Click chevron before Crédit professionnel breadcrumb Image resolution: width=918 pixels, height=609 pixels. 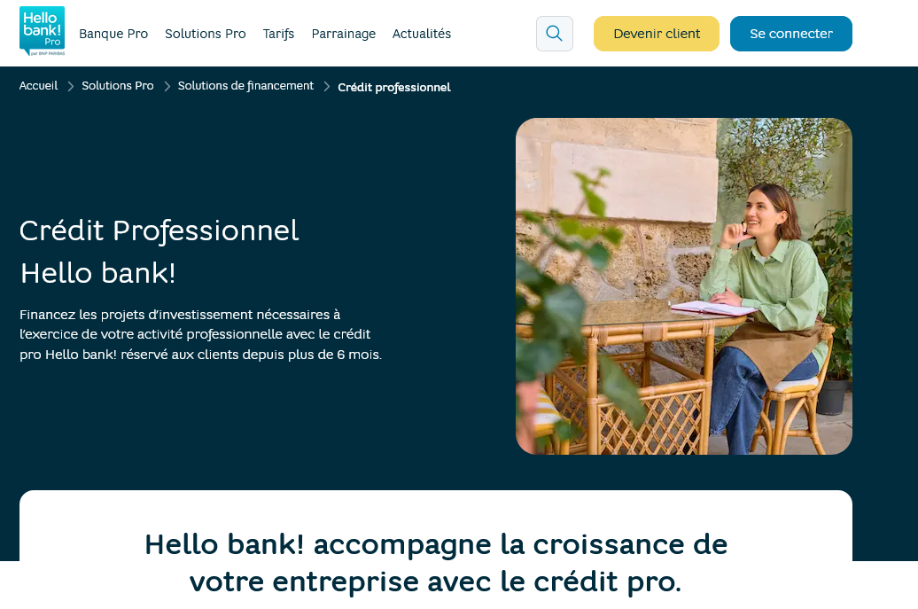coord(327,87)
